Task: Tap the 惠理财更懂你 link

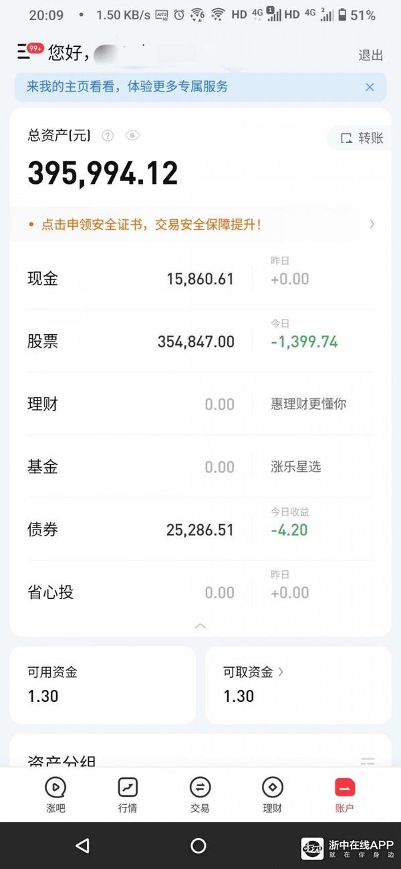Action: point(308,404)
